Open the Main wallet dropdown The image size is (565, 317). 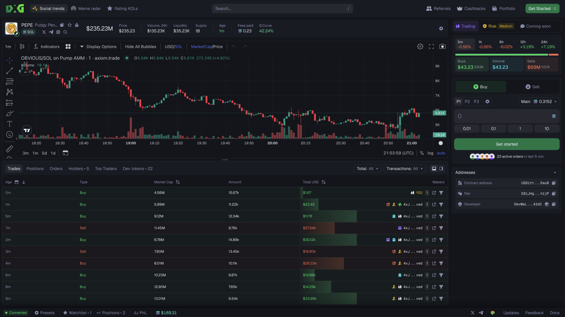539,102
